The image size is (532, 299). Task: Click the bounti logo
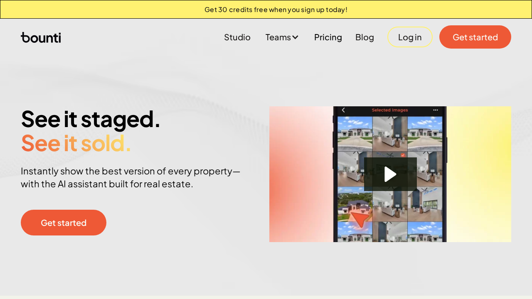click(x=41, y=37)
